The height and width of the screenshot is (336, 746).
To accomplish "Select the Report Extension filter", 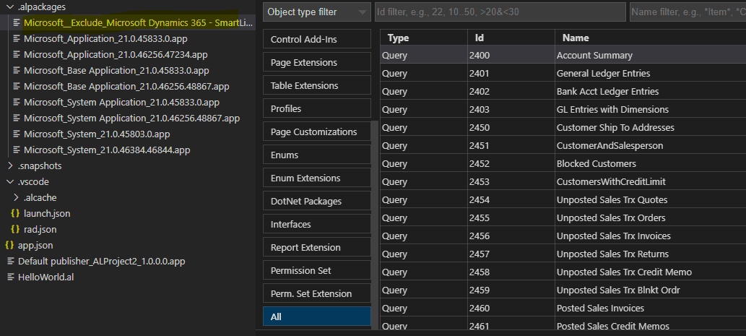I will coord(317,247).
